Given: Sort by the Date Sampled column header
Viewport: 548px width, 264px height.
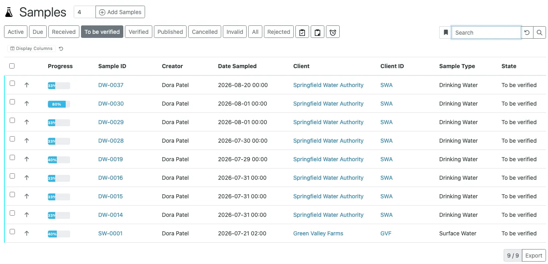Looking at the screenshot, I should (237, 66).
